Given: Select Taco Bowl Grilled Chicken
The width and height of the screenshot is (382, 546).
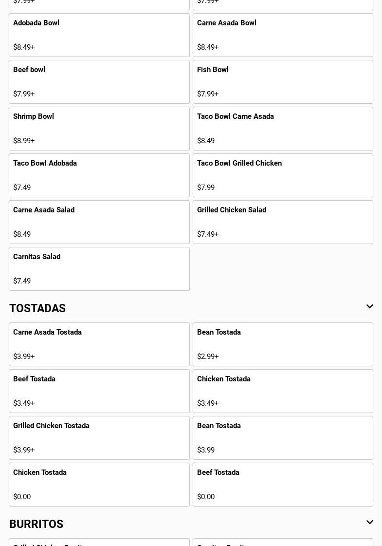Looking at the screenshot, I should pyautogui.click(x=283, y=175).
